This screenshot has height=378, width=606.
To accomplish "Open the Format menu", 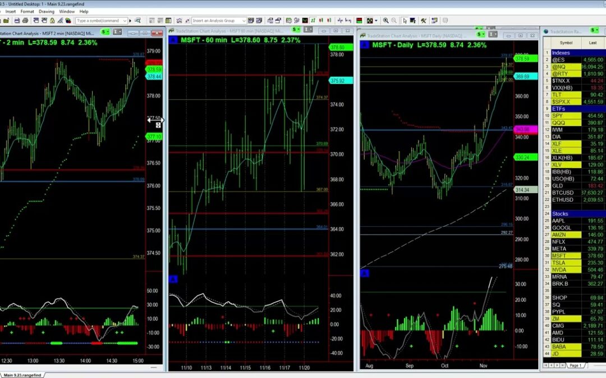I will click(27, 12).
